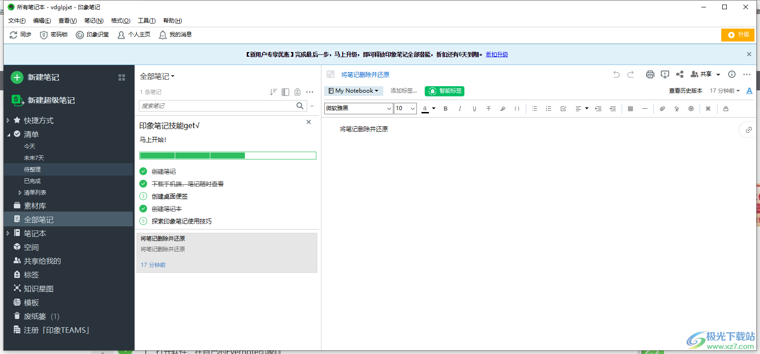
Task: Open the 格式(O) menu
Action: tap(121, 21)
